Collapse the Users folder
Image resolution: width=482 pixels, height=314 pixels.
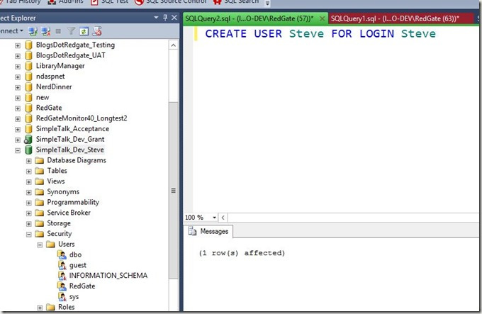[40, 245]
